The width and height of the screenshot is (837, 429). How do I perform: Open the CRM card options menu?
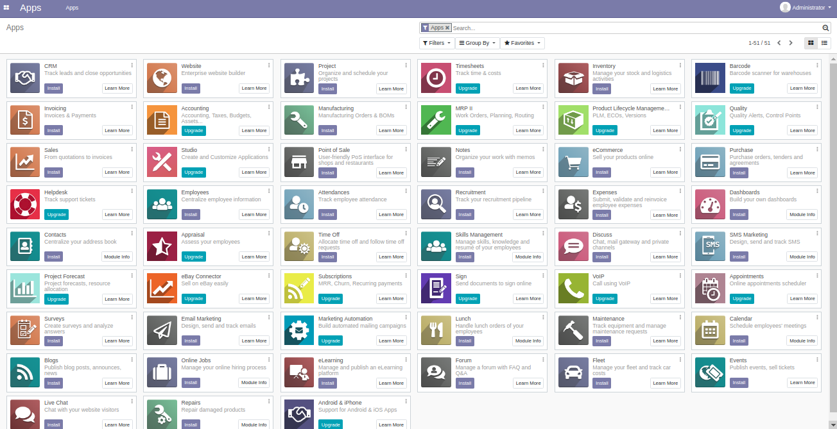point(132,65)
